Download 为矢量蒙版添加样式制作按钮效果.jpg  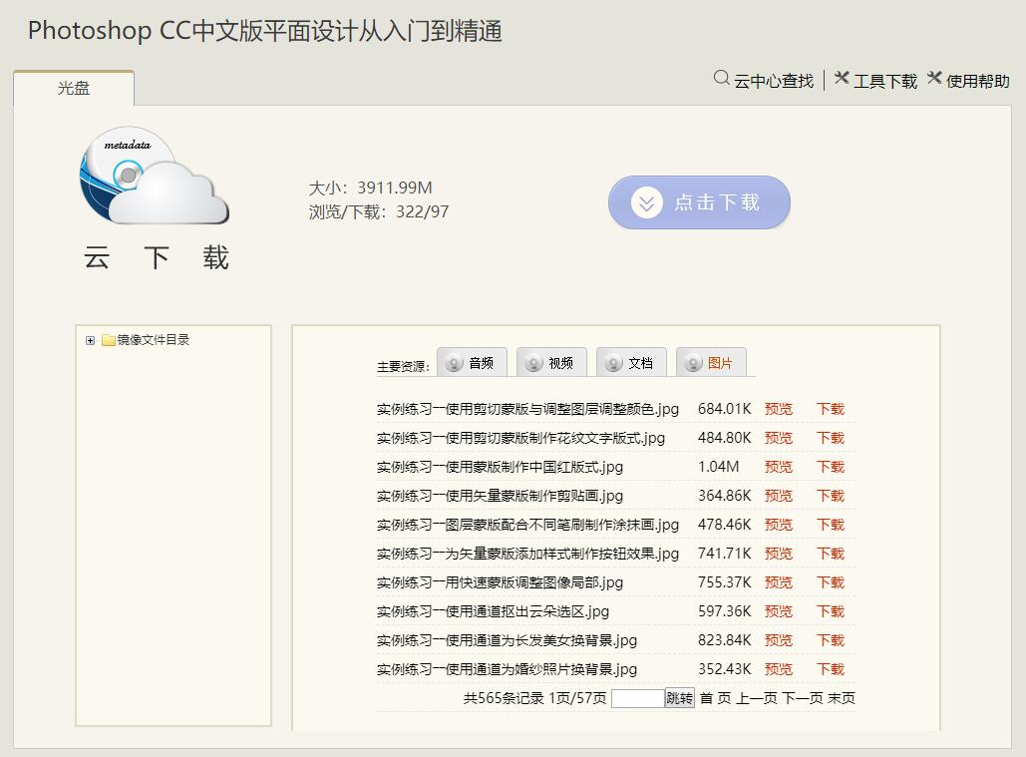[831, 554]
